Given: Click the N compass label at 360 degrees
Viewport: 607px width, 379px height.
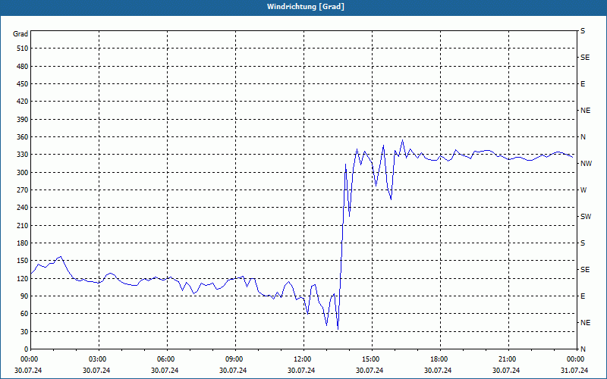Looking at the screenshot, I should pyautogui.click(x=583, y=137).
